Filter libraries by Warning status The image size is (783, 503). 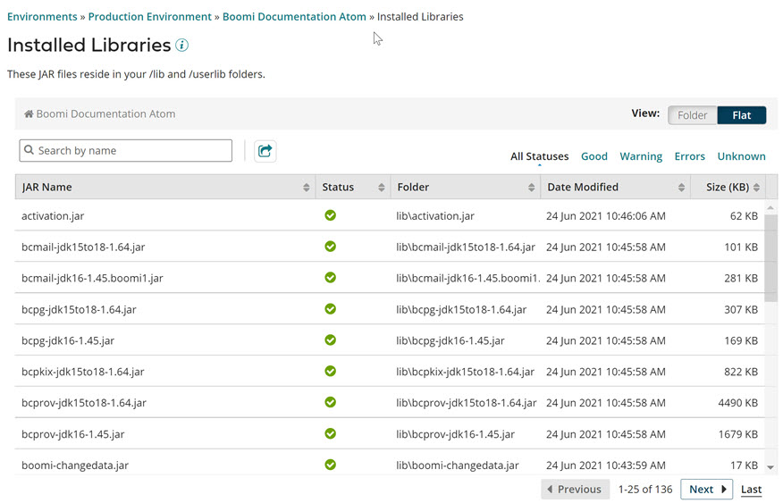point(641,156)
